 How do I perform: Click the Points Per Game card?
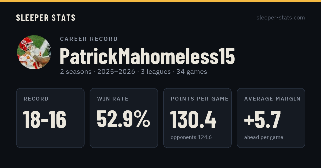pyautogui.click(x=197, y=118)
